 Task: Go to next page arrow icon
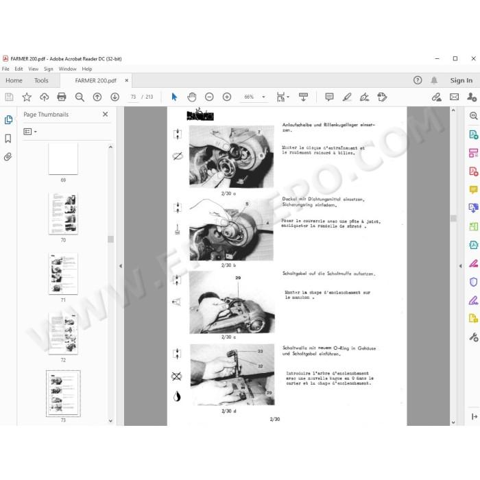[115, 97]
